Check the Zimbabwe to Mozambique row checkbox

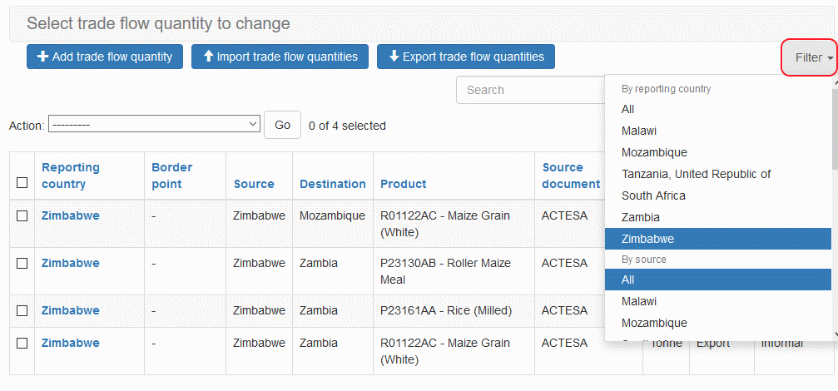(x=22, y=215)
